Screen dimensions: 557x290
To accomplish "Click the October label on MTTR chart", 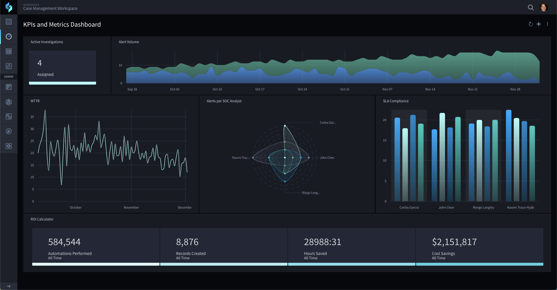I will pos(76,207).
